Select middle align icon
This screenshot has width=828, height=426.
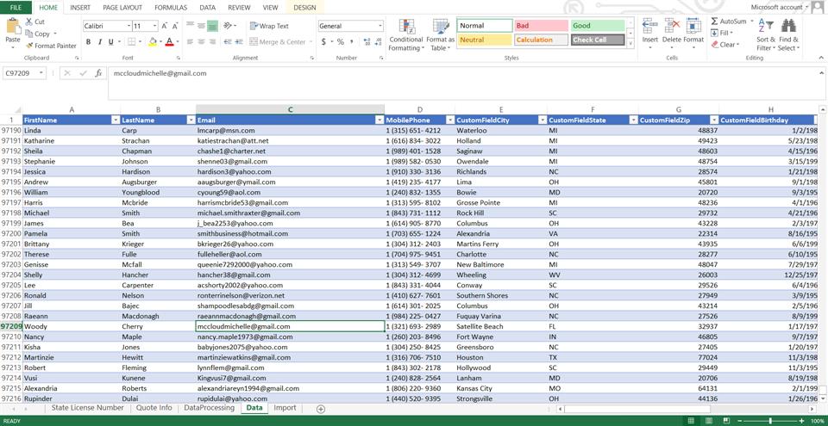click(201, 26)
